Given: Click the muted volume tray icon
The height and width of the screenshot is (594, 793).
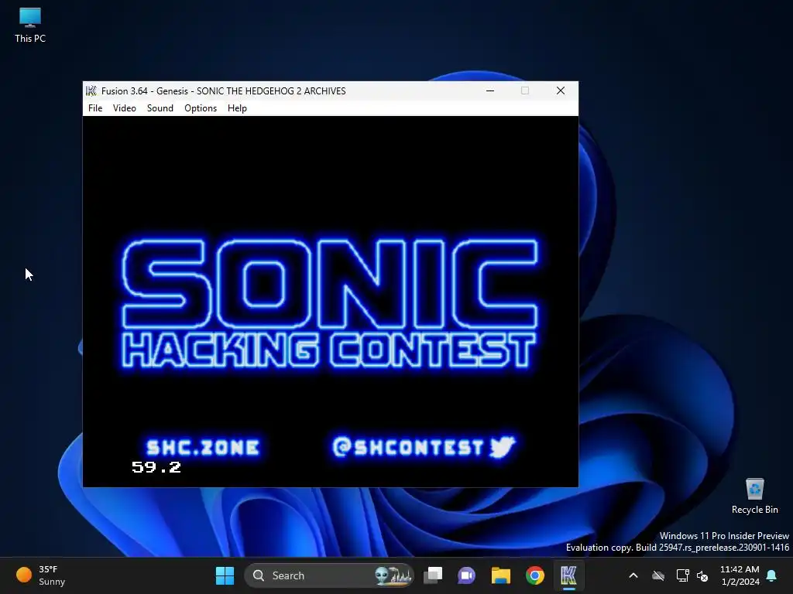Looking at the screenshot, I should [702, 575].
